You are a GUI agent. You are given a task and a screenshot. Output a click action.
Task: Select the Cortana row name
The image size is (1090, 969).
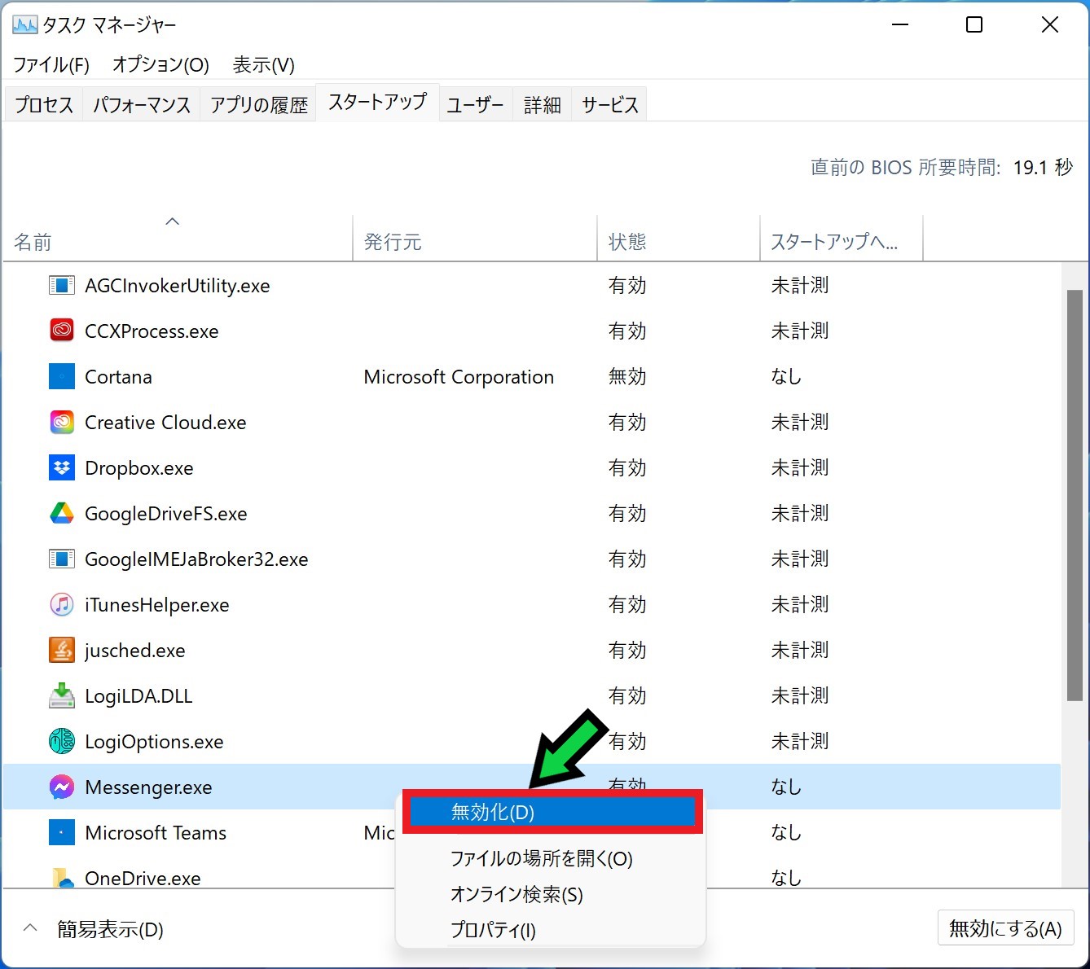[x=118, y=377]
